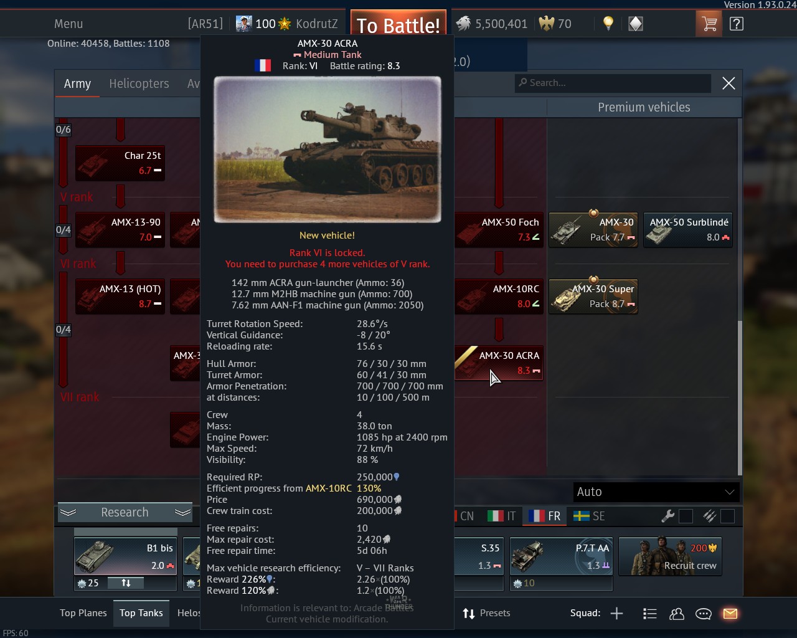Open the chat speech bubble icon
797x638 pixels.
704,614
